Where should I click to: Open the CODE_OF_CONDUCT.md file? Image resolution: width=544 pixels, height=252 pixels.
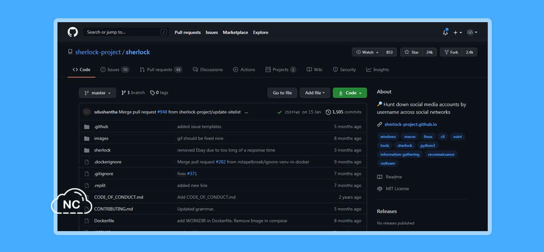point(118,197)
